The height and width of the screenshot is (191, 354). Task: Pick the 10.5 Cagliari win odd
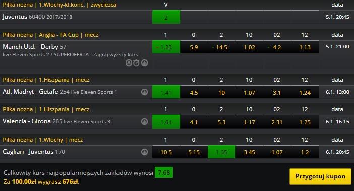point(166,152)
